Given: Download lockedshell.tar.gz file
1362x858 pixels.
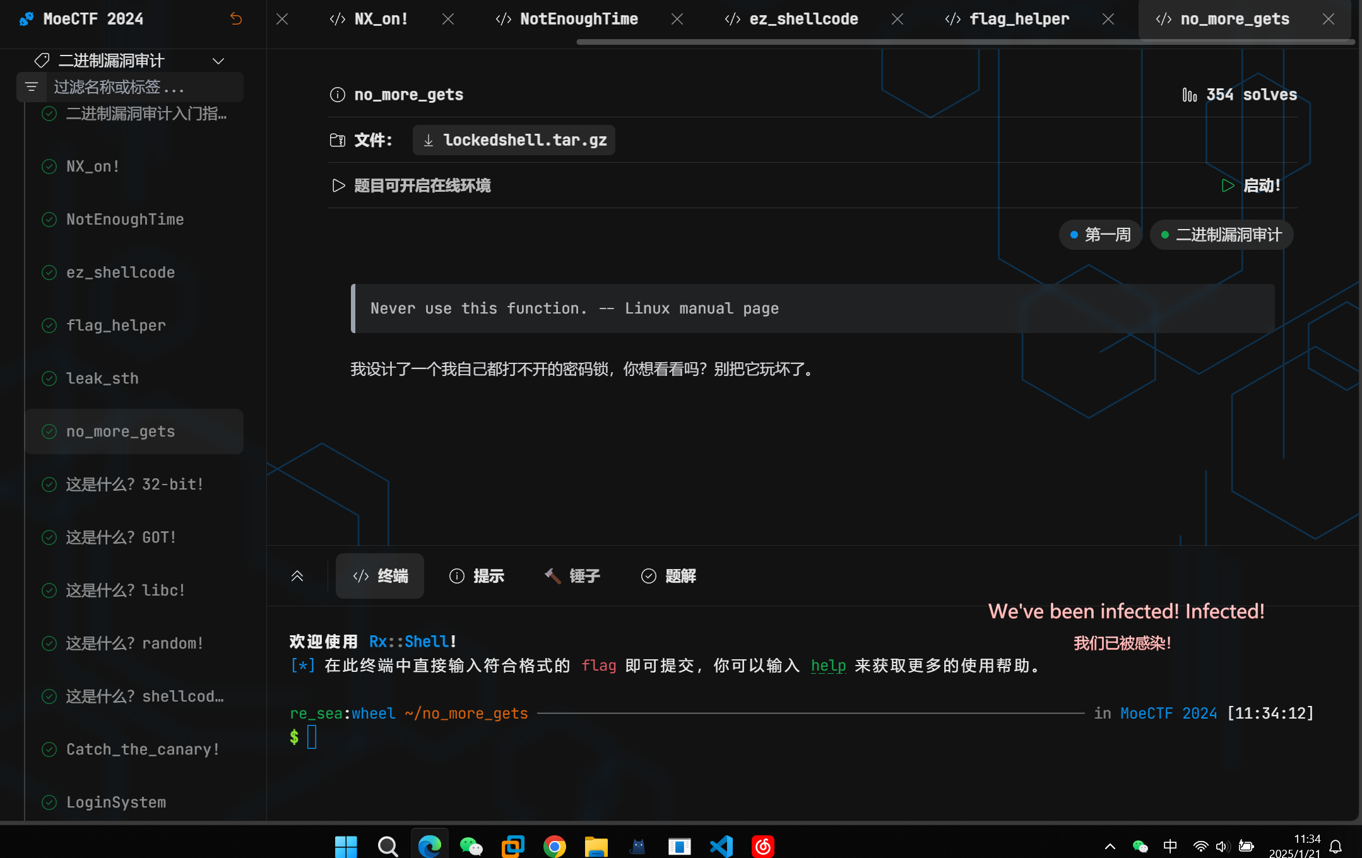Looking at the screenshot, I should [514, 140].
